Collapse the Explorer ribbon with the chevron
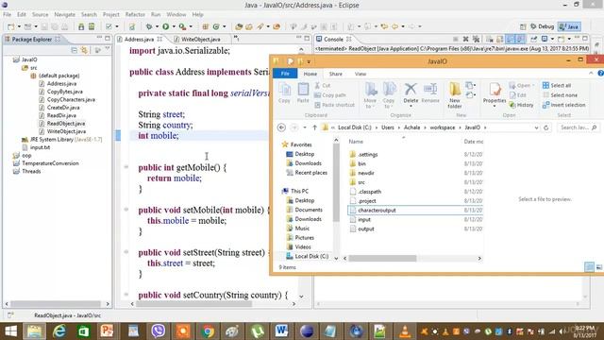 tap(591, 74)
